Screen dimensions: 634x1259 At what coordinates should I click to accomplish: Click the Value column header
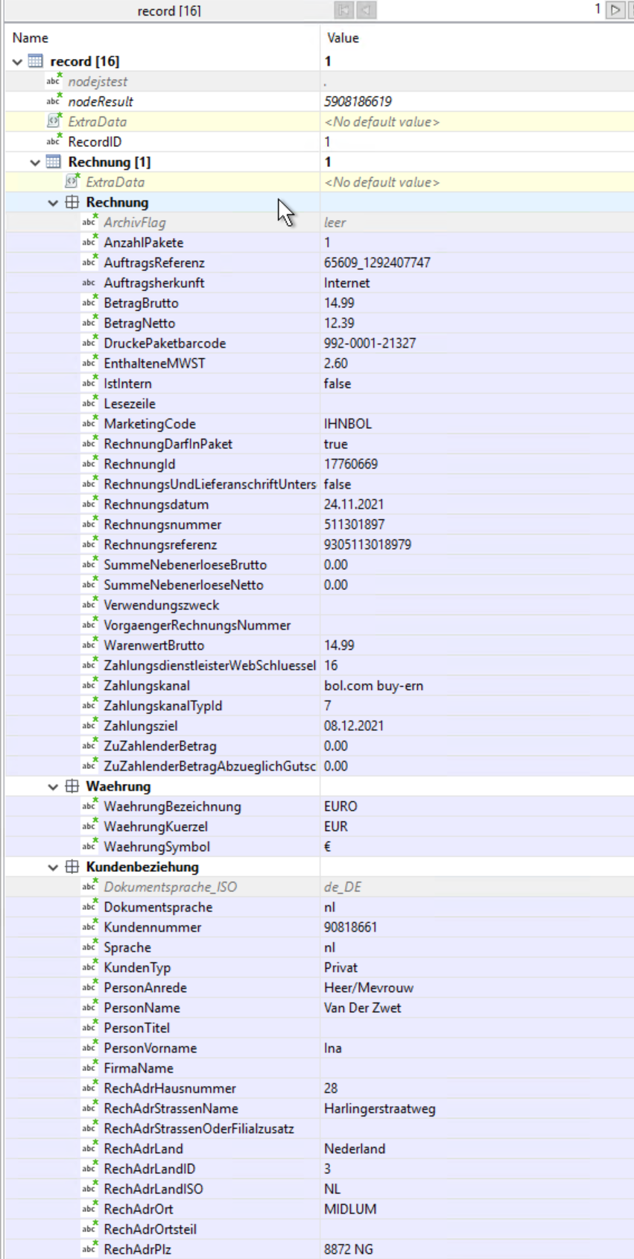(x=343, y=37)
